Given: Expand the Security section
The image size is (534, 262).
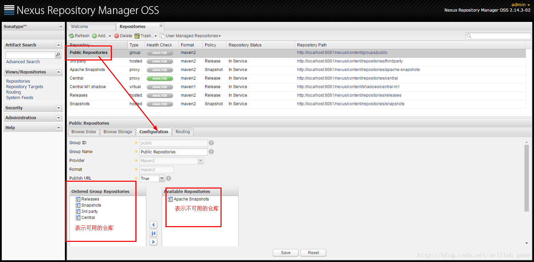Looking at the screenshot, I should pyautogui.click(x=58, y=108).
